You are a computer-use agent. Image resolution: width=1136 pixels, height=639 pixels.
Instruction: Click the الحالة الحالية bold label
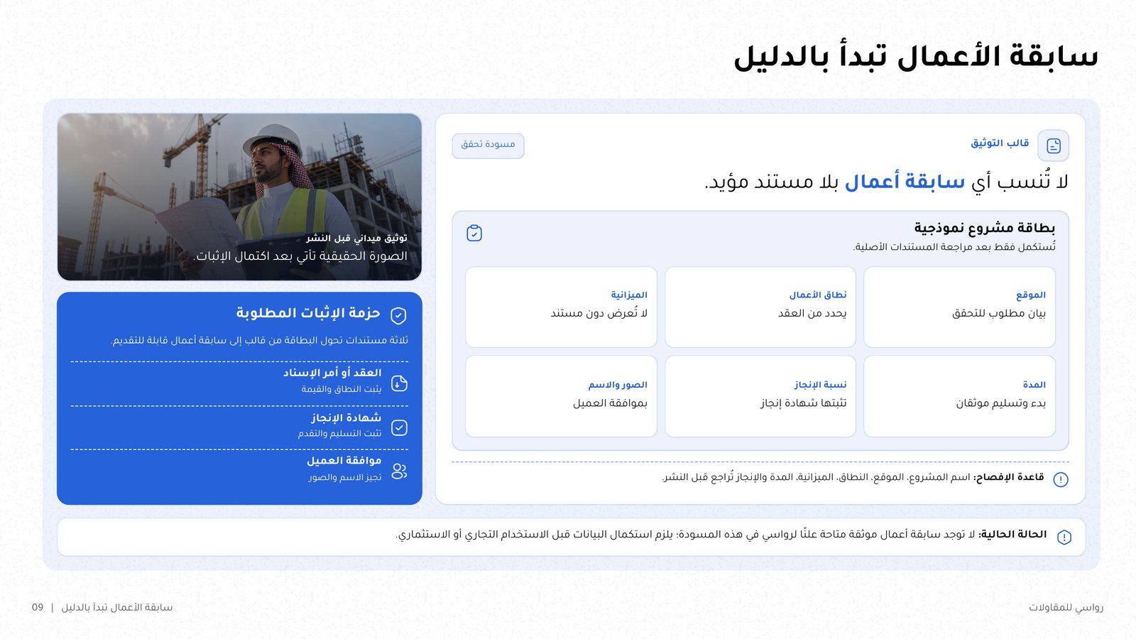pos(1012,535)
